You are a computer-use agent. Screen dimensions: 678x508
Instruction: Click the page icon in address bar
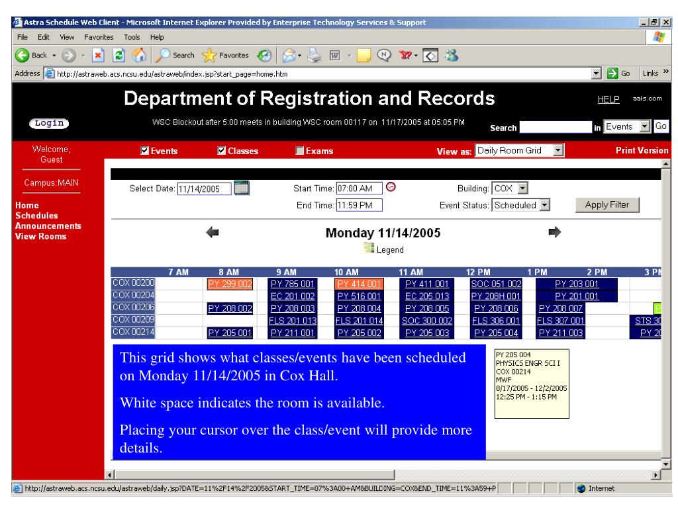[x=50, y=73]
